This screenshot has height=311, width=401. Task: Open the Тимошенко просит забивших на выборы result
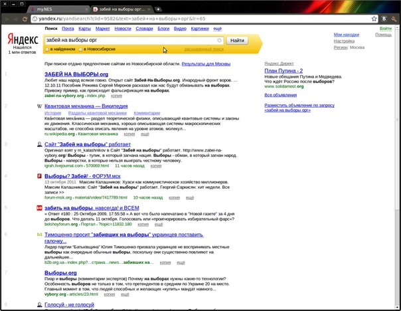pos(124,237)
